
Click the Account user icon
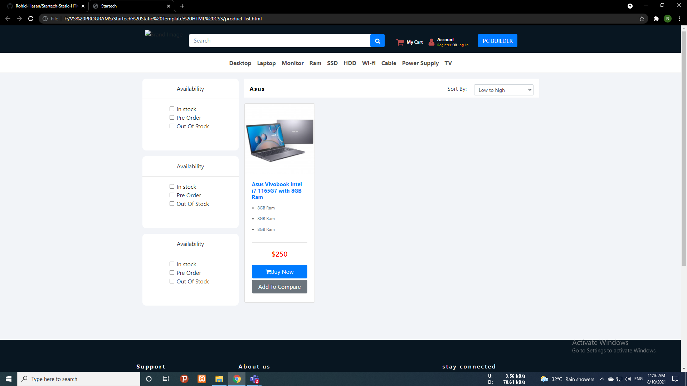click(x=431, y=42)
